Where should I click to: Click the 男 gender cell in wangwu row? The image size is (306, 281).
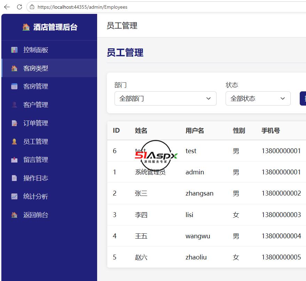click(x=236, y=236)
